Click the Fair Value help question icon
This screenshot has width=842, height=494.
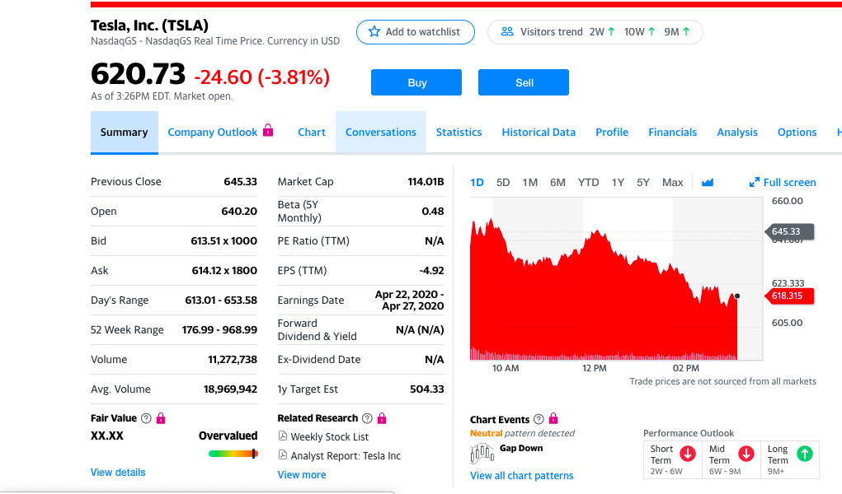tap(146, 418)
